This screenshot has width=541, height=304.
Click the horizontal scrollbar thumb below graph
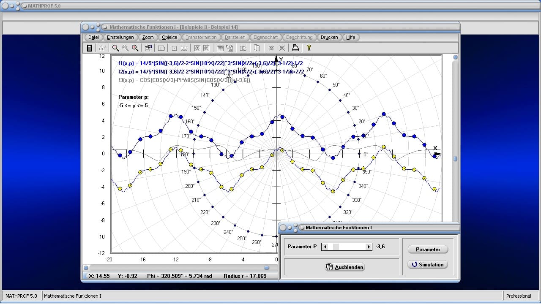click(x=267, y=268)
